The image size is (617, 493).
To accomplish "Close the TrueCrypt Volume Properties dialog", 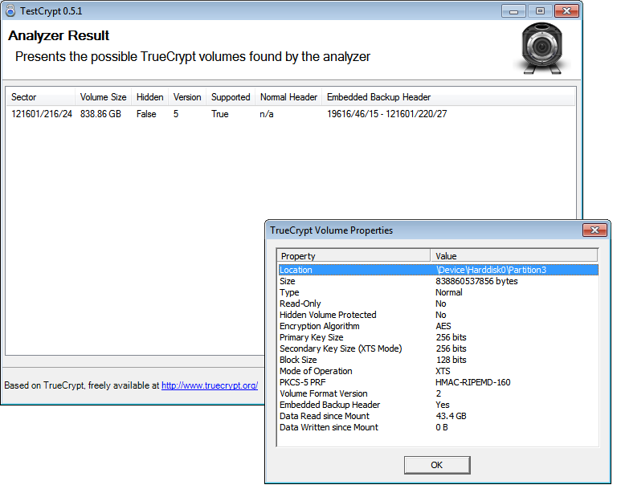I will click(x=595, y=230).
